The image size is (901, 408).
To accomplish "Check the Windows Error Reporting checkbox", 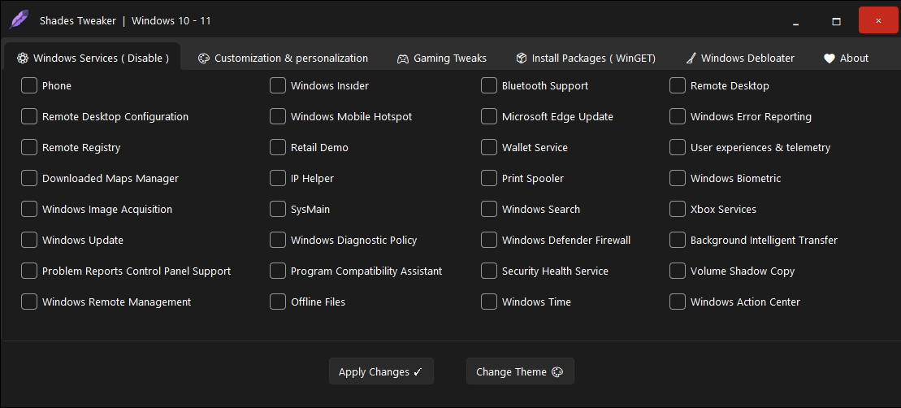I will 678,116.
